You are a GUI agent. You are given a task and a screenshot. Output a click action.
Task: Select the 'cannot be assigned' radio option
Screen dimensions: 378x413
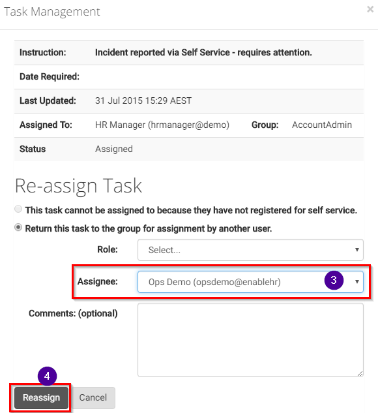(18, 209)
